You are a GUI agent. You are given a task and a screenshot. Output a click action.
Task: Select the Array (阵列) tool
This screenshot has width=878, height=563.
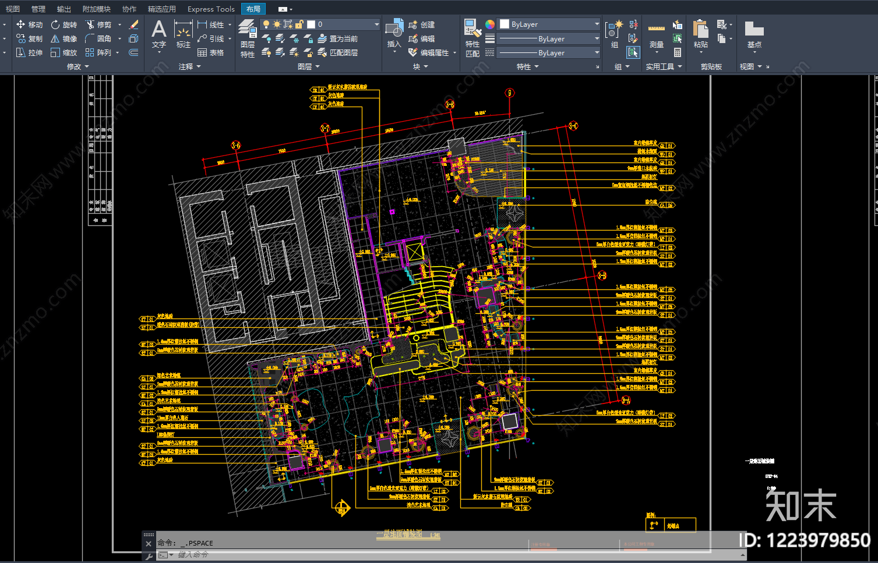coord(98,52)
